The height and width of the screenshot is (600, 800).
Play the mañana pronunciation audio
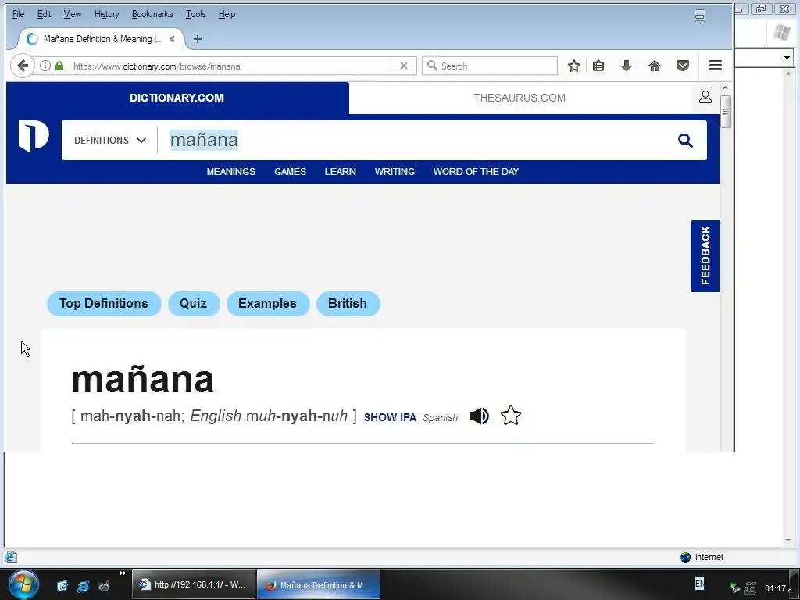(x=479, y=416)
